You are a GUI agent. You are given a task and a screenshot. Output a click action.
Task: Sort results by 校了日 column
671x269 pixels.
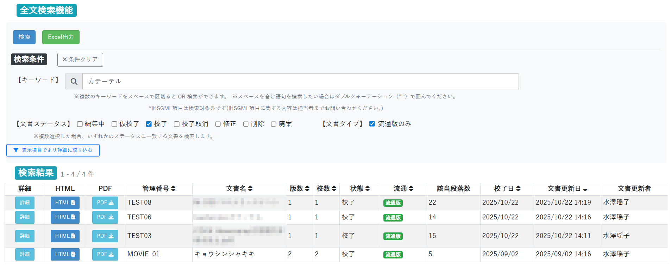pos(518,189)
